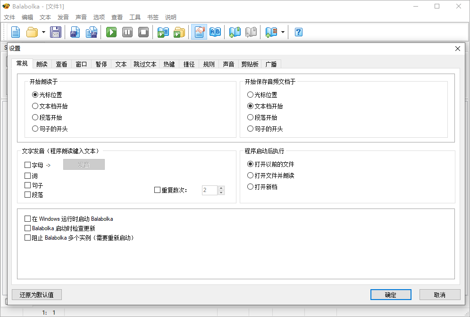The image size is (470, 317).
Task: Check 在 Windows 运行时启动 Balabolka
Action: click(27, 218)
